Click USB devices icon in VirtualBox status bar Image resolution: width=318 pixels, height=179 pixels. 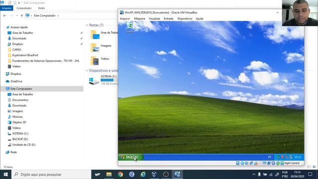(x=256, y=163)
